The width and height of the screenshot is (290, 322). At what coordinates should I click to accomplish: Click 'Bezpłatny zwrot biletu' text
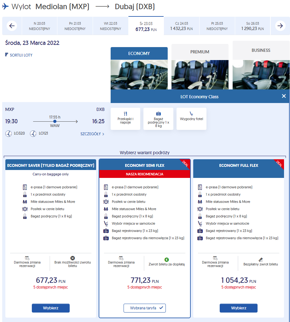pos(260,264)
